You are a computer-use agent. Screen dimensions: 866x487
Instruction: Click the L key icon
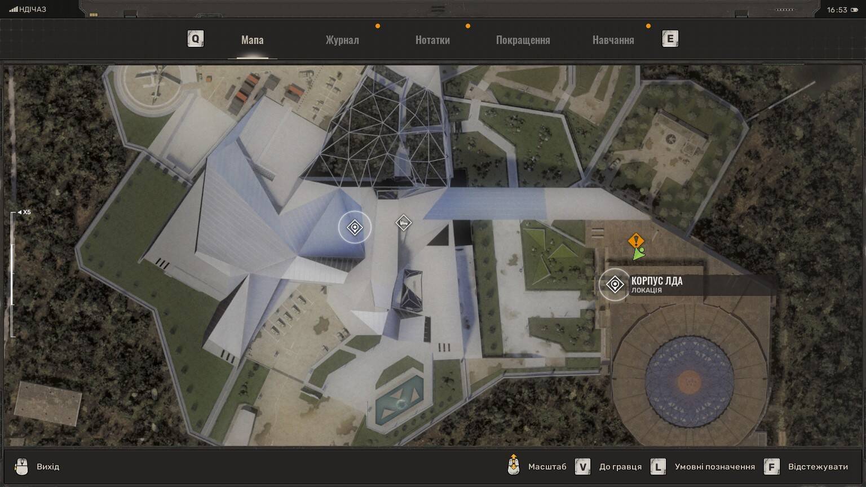point(658,467)
